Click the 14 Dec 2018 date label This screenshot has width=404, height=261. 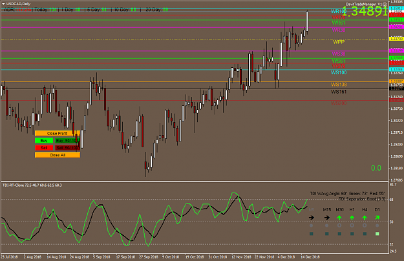click(310, 257)
